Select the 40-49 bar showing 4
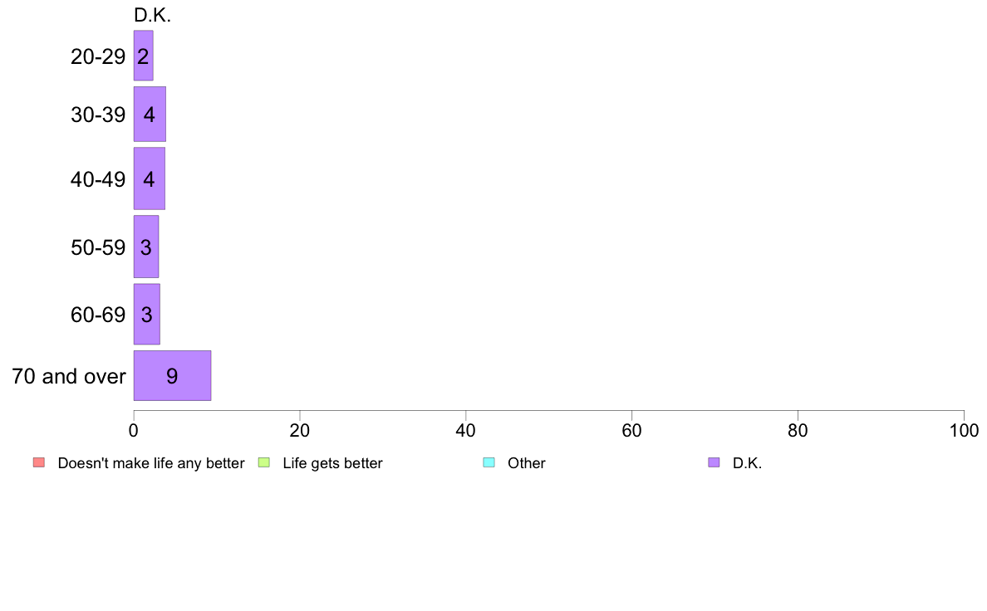 pos(150,178)
